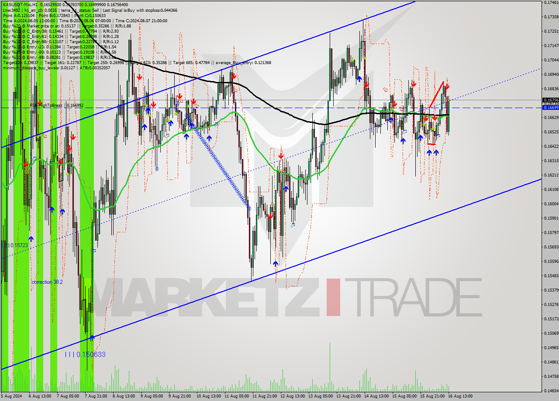Click the 0.14965 price axis label
This screenshot has height=401, width=559.
pyautogui.click(x=551, y=348)
